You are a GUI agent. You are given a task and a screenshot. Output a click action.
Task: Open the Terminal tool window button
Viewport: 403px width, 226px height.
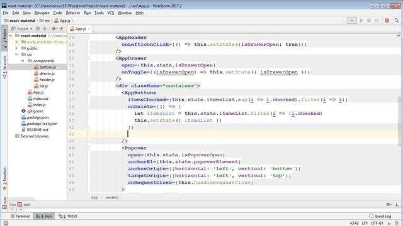click(20, 216)
